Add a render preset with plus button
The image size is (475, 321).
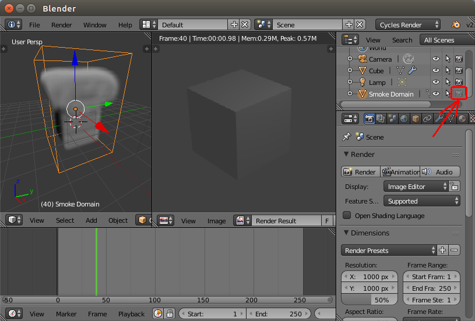click(x=442, y=250)
